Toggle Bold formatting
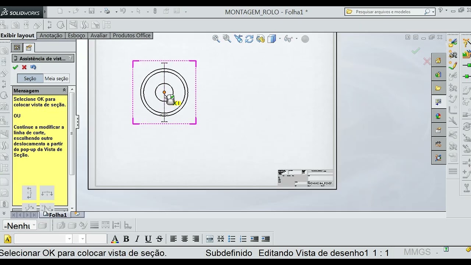 pos(126,239)
